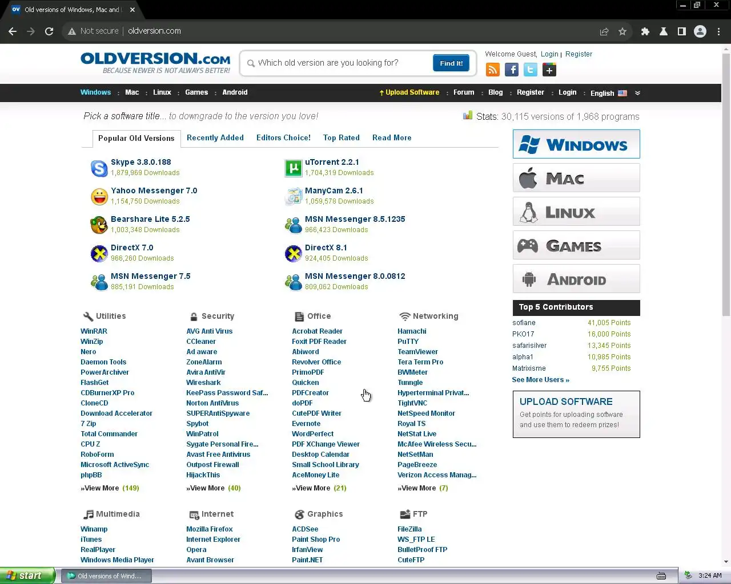Click the Multimedia music note icon
Viewport: 731px width, 584px height.
coord(88,514)
